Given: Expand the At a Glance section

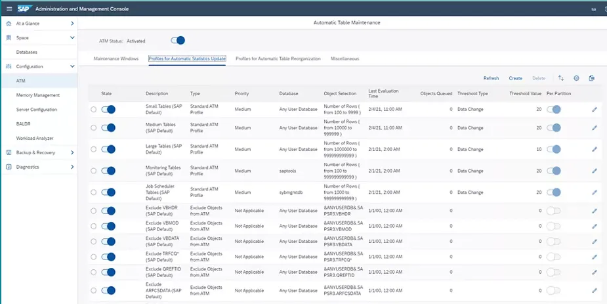Looking at the screenshot, I should [x=72, y=24].
